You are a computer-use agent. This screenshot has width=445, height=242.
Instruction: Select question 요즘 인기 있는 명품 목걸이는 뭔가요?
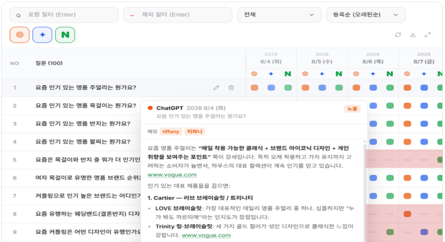point(86,106)
